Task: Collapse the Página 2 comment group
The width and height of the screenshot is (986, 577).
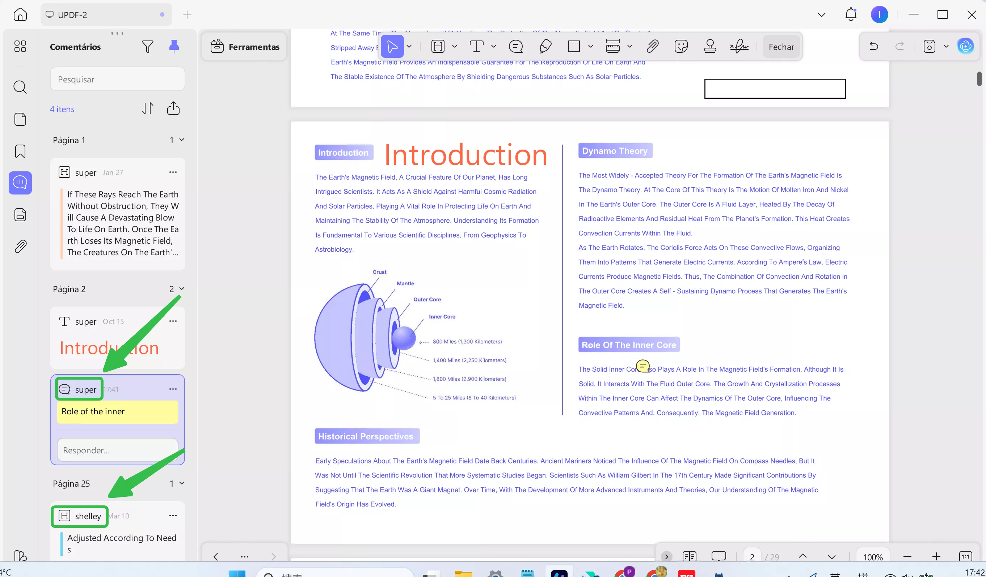Action: point(182,288)
